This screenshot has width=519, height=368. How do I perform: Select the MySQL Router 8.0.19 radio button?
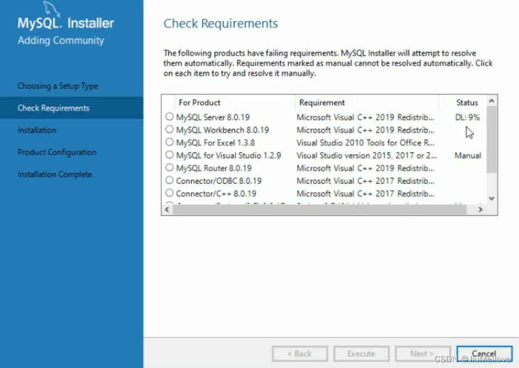coord(169,167)
